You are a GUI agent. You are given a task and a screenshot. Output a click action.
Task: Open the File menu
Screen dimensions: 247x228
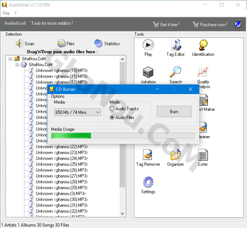point(6,13)
